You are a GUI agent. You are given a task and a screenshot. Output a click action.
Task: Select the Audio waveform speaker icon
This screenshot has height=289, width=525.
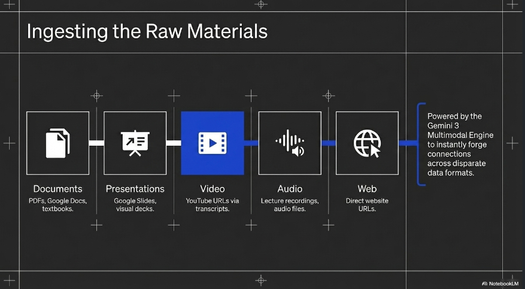(x=290, y=143)
